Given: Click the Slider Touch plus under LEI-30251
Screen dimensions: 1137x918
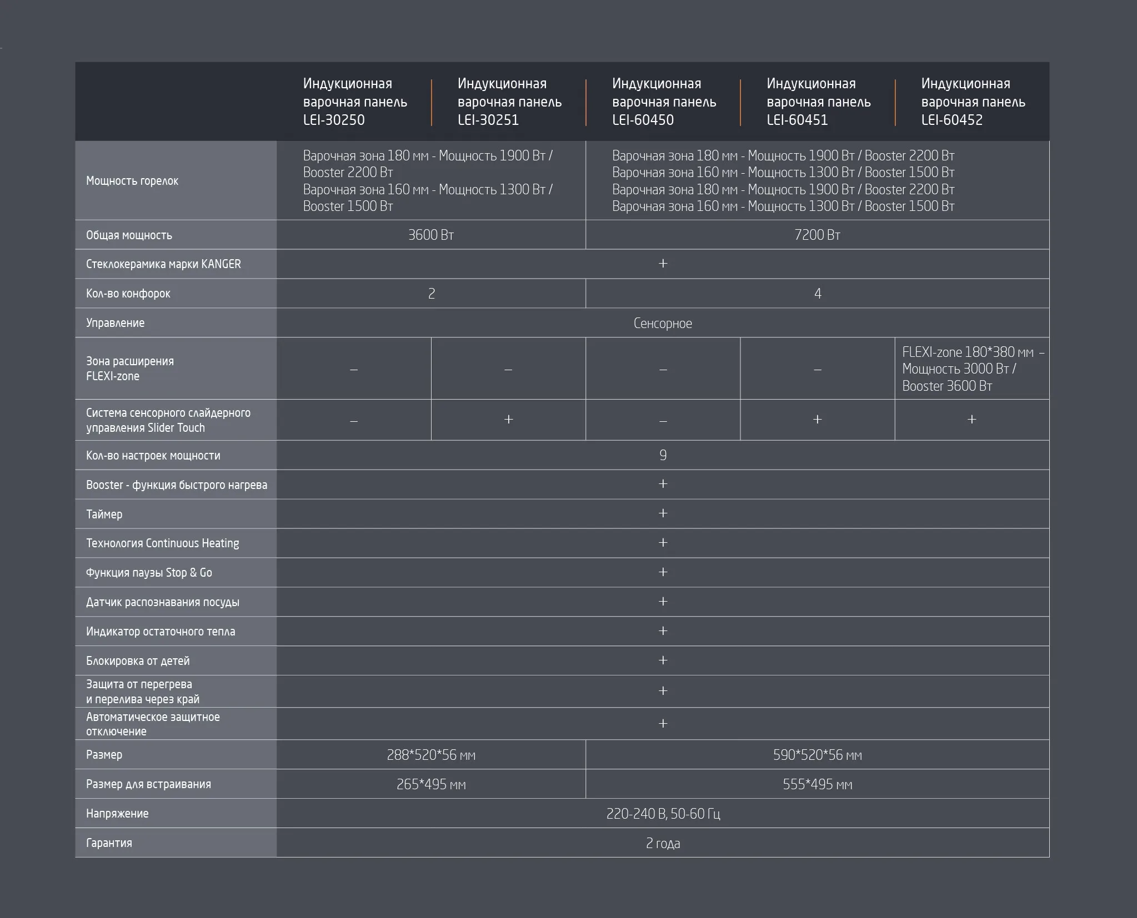Looking at the screenshot, I should point(508,420).
